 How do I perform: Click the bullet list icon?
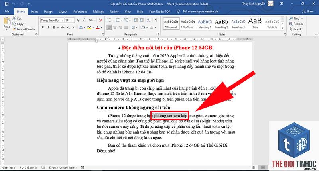pos(109,20)
